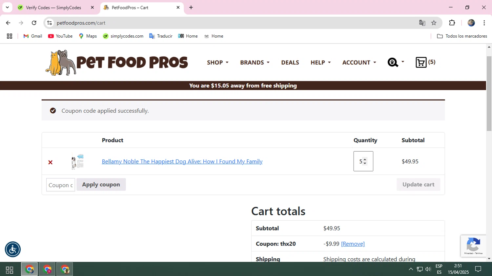492x276 pixels.
Task: Click the $49.95 row subtotal
Action: point(410,161)
